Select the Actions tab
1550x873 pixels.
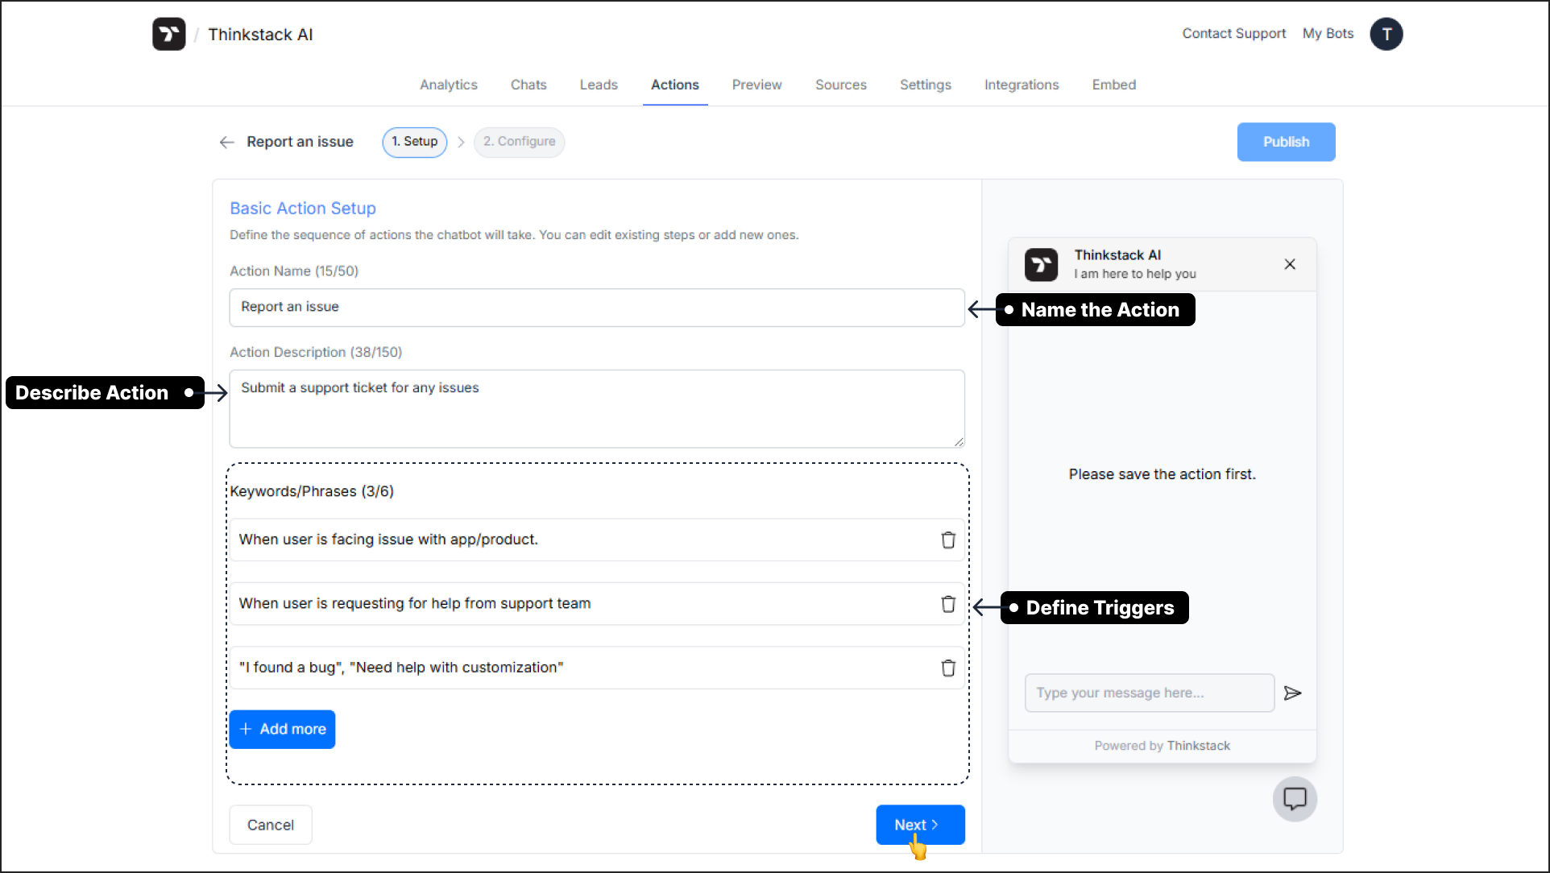click(x=675, y=85)
